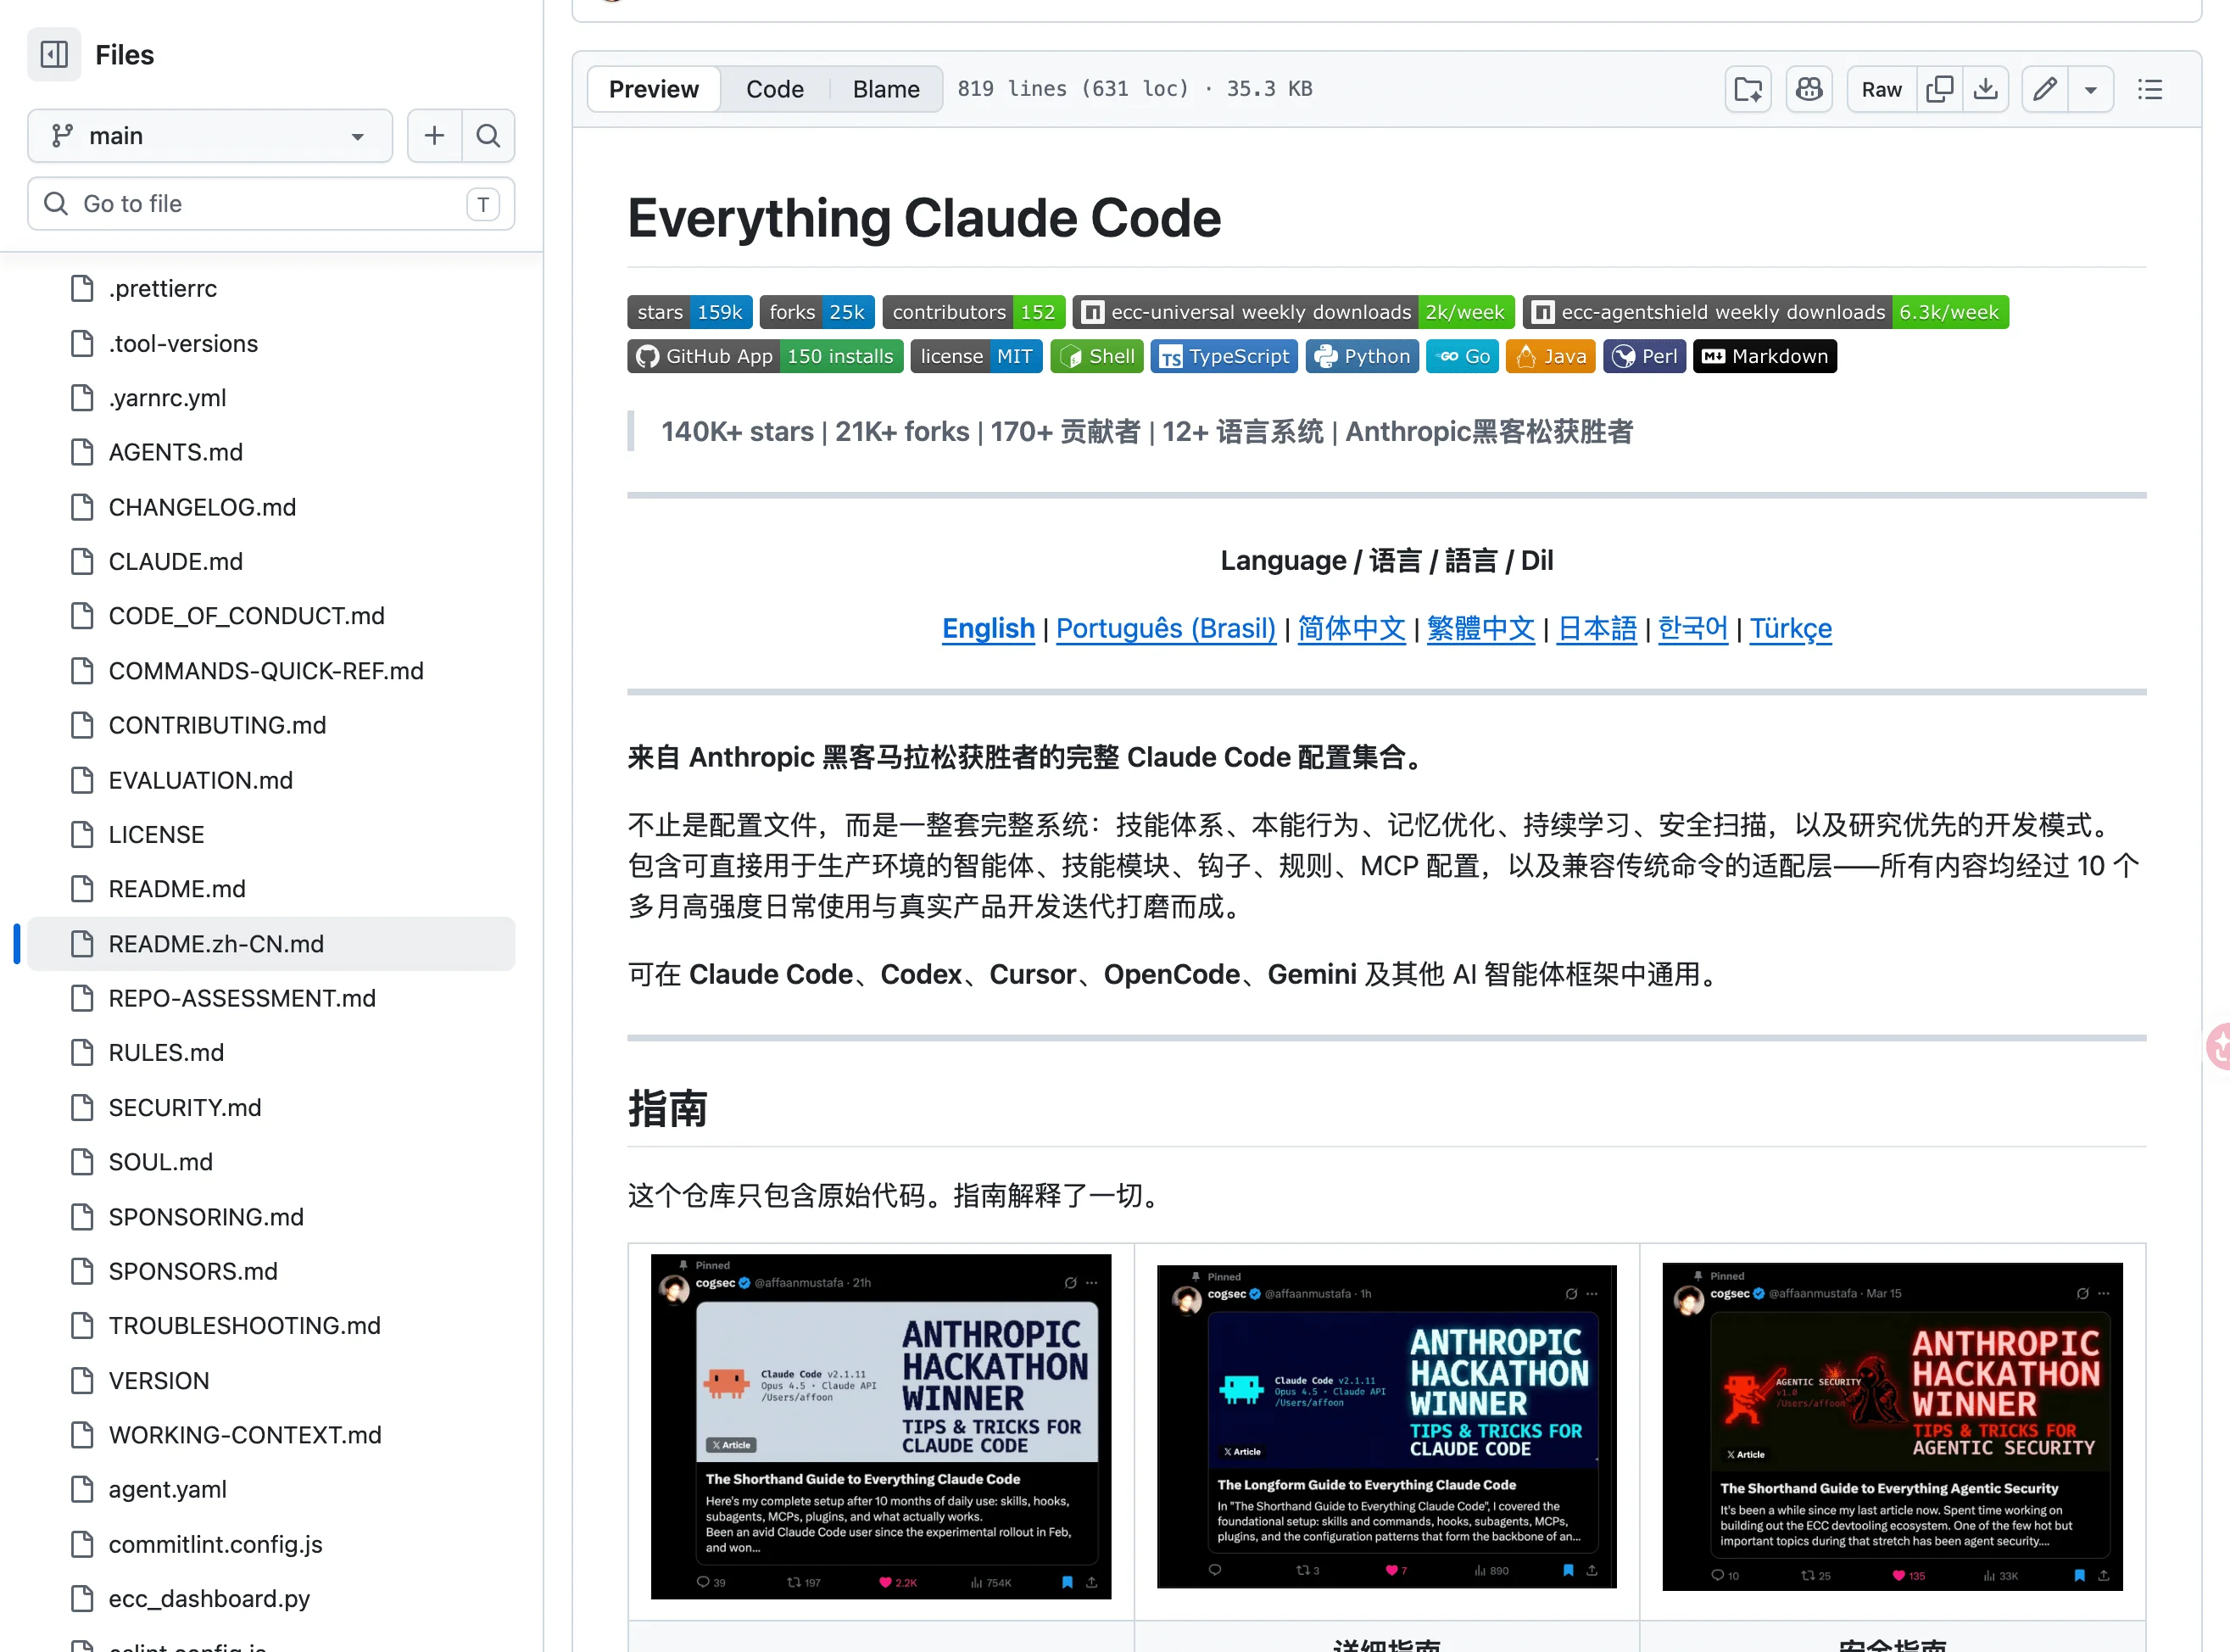Edit file with pencil icon
This screenshot has width=2230, height=1652.
[2045, 89]
